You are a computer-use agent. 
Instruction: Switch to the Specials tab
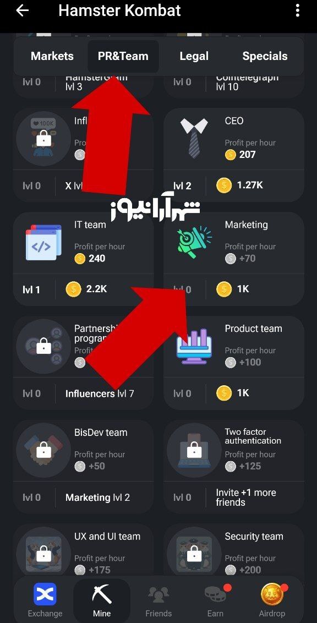tap(265, 56)
